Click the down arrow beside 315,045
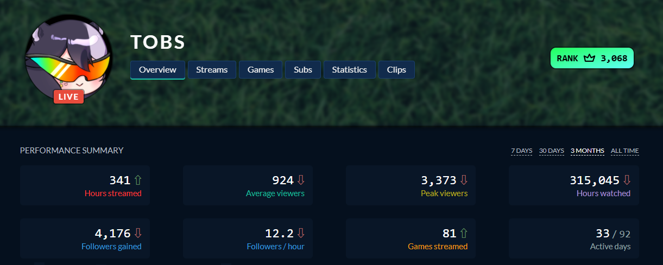This screenshot has width=663, height=265. pyautogui.click(x=627, y=180)
